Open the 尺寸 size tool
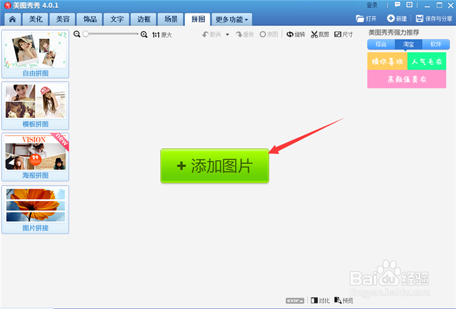Image resolution: width=456 pixels, height=309 pixels. point(343,34)
